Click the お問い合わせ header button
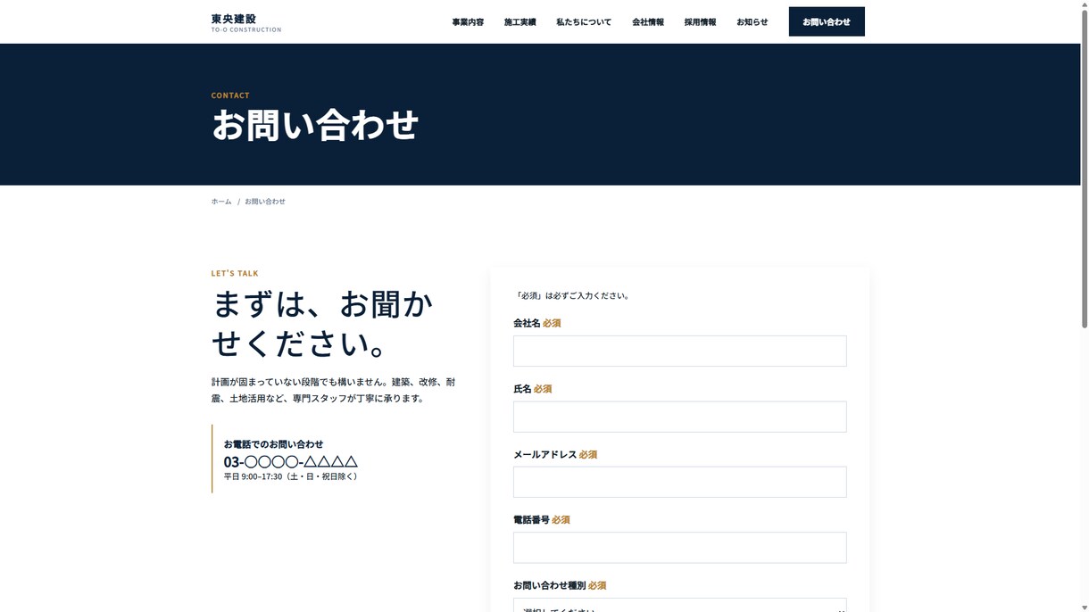Screen dimensions: 1089x612 (x=827, y=21)
